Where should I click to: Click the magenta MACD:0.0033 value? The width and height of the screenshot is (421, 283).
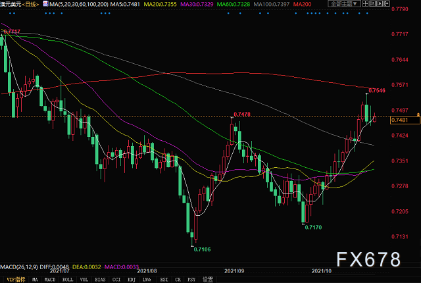tap(122, 267)
